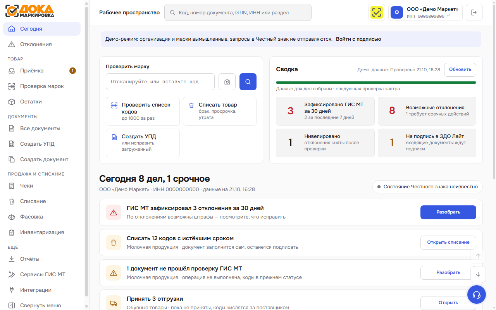The width and height of the screenshot is (496, 310).
Task: Open the headset support chat button
Action: tap(477, 294)
